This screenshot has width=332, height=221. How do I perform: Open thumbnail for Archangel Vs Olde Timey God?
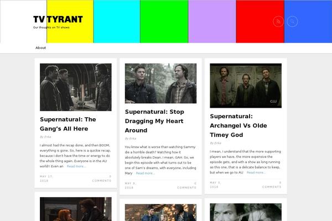pyautogui.click(x=246, y=86)
